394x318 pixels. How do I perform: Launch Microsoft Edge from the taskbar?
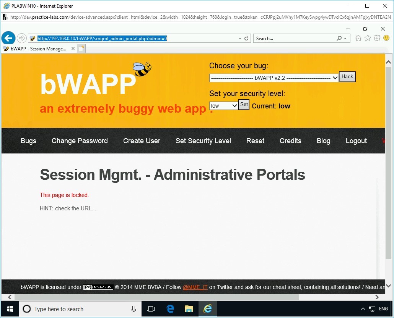pyautogui.click(x=169, y=309)
